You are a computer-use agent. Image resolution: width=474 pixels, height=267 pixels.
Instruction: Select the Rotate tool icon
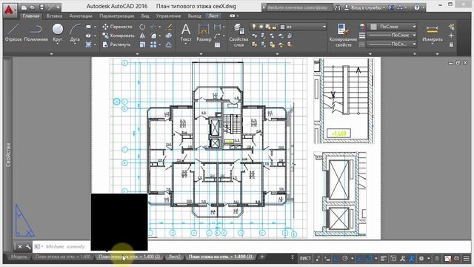(x=142, y=27)
